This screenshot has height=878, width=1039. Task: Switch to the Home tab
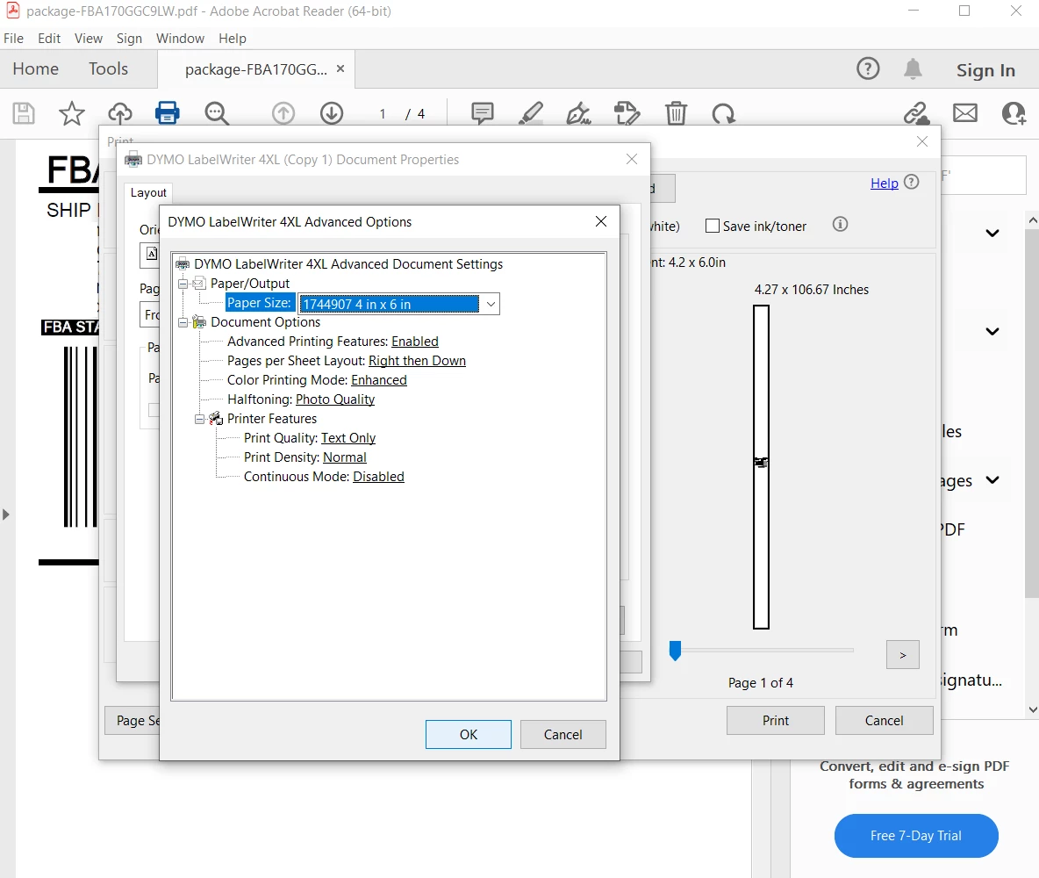pos(36,69)
